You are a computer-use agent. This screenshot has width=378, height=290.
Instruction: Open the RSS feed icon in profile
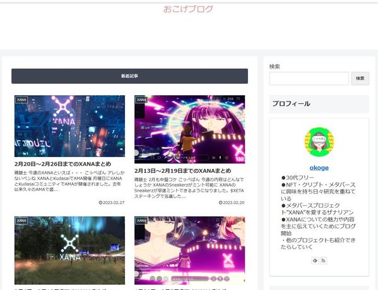click(323, 260)
